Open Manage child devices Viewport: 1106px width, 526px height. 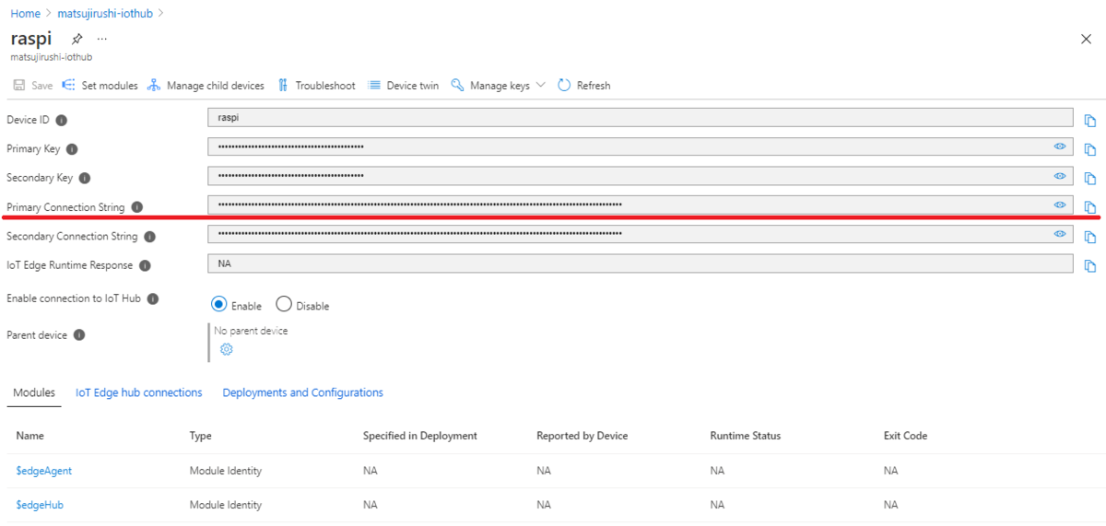[x=206, y=85]
